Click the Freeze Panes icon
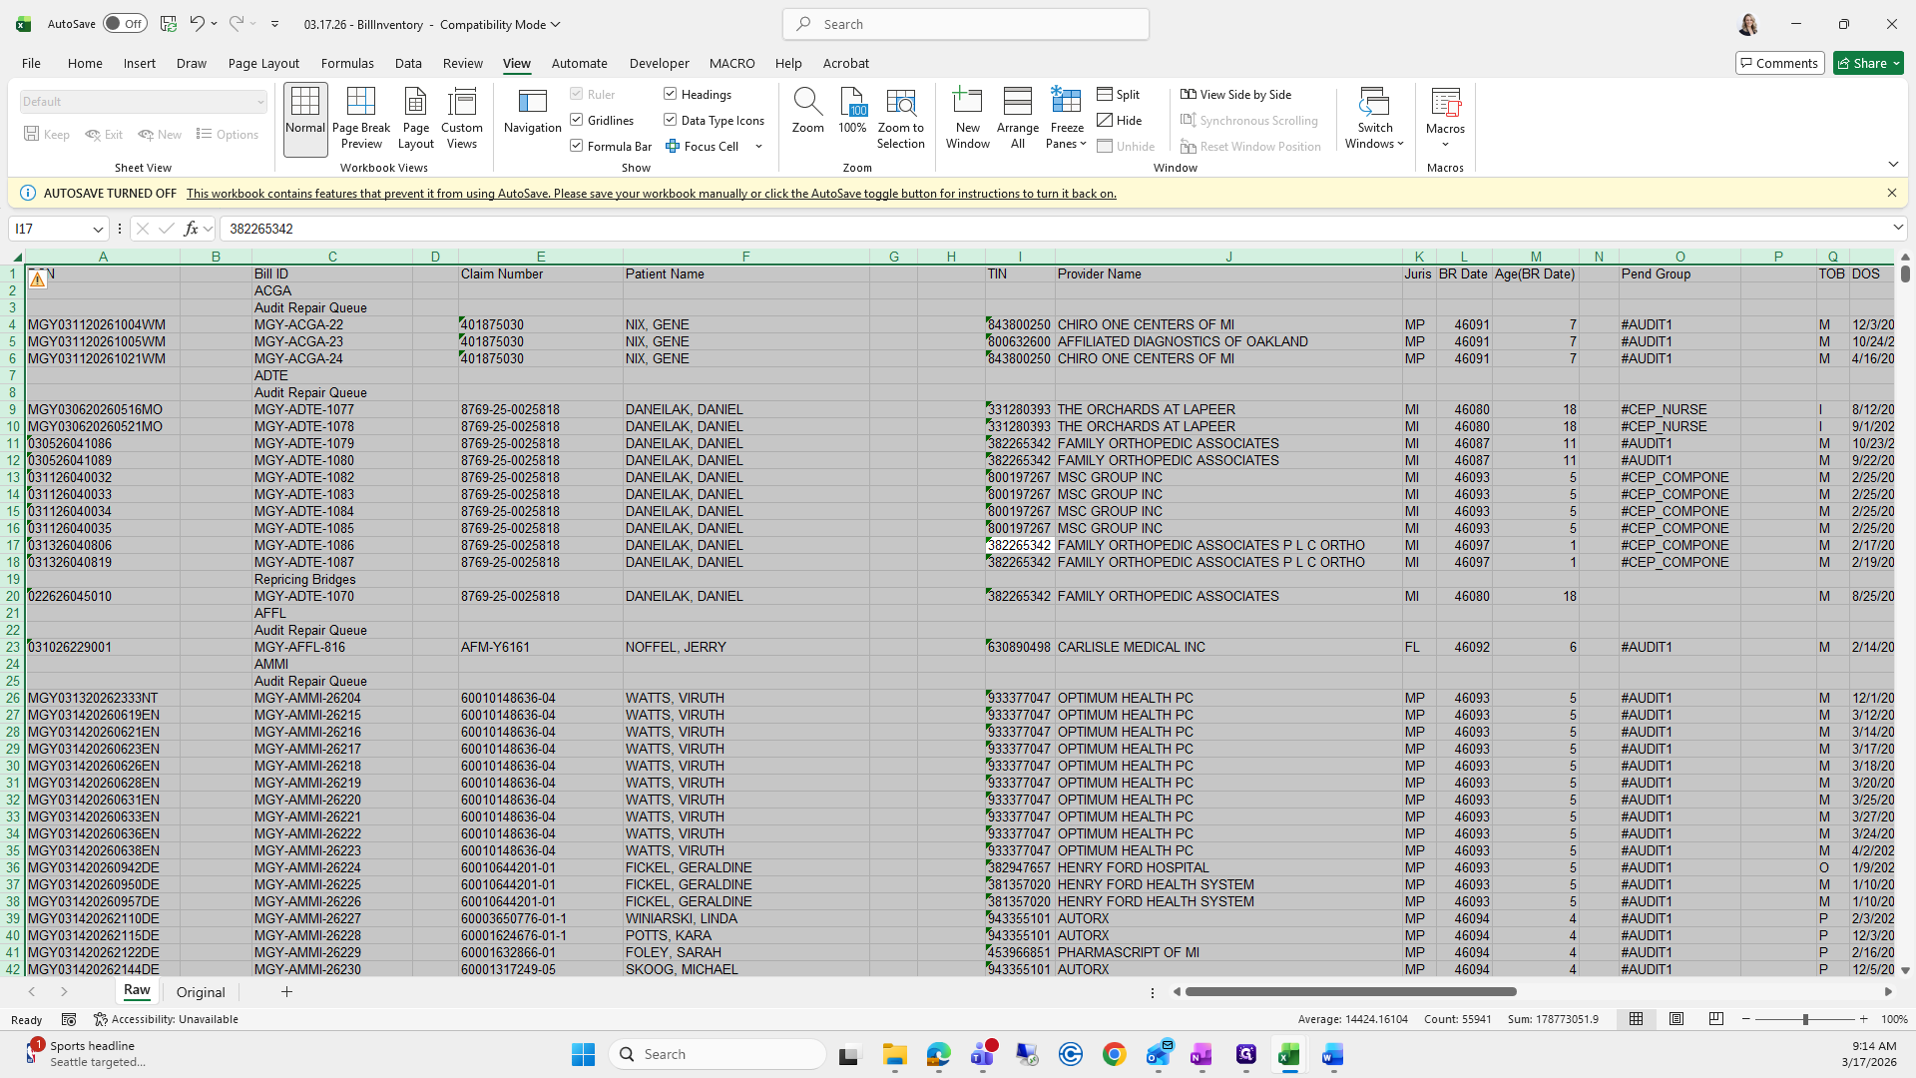The height and width of the screenshot is (1078, 1916). pos(1066,103)
